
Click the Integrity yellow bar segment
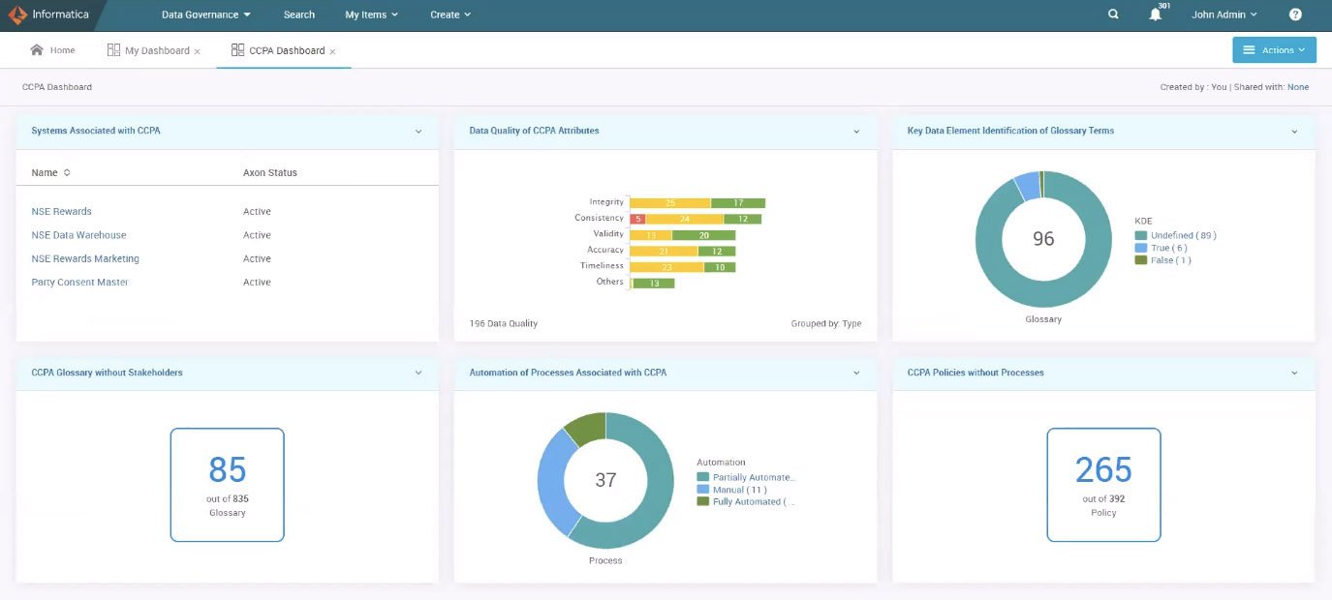tap(670, 203)
